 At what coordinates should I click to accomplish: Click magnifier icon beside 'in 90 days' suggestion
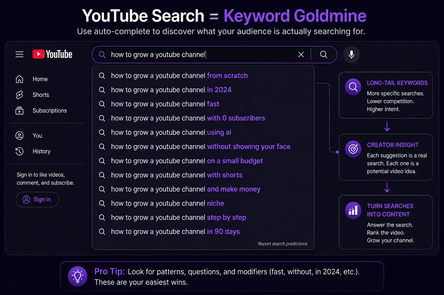pyautogui.click(x=102, y=232)
